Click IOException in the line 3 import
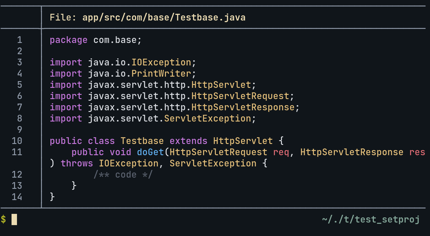 (161, 62)
